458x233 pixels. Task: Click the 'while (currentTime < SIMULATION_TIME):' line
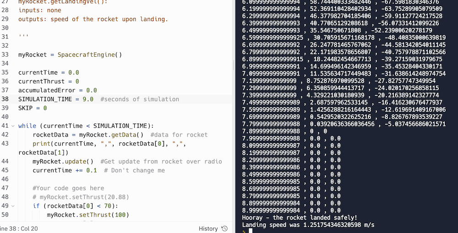[86, 126]
